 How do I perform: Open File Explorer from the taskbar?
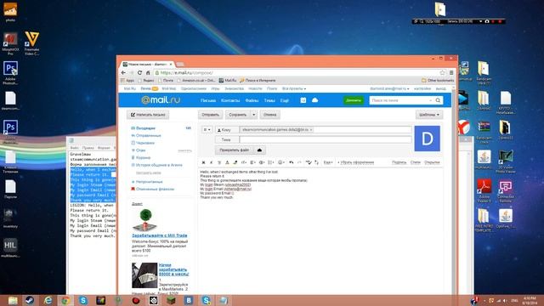click(13, 300)
